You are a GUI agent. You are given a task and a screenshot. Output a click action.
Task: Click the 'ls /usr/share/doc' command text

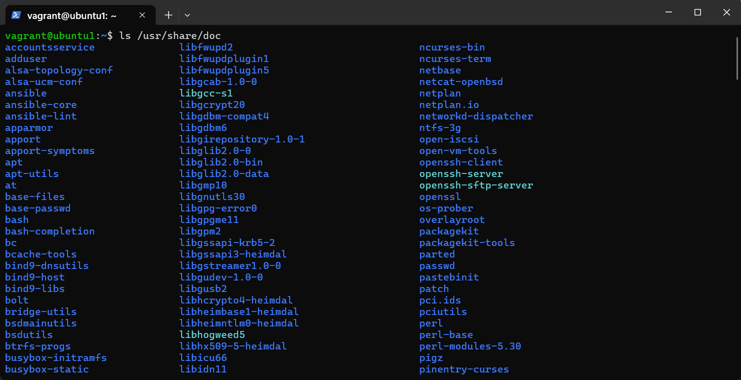pyautogui.click(x=170, y=35)
